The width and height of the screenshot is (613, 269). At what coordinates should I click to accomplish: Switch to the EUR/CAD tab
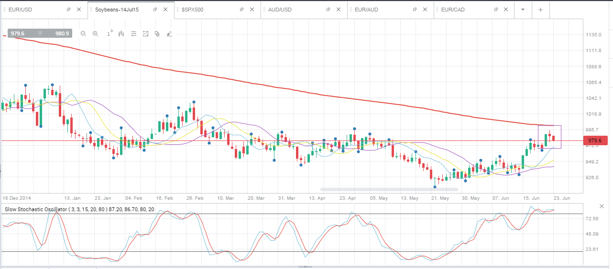(453, 10)
